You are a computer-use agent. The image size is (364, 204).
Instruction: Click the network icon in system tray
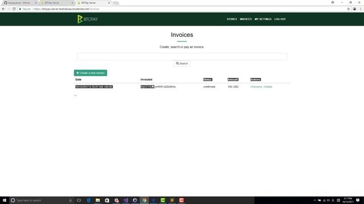point(324,200)
